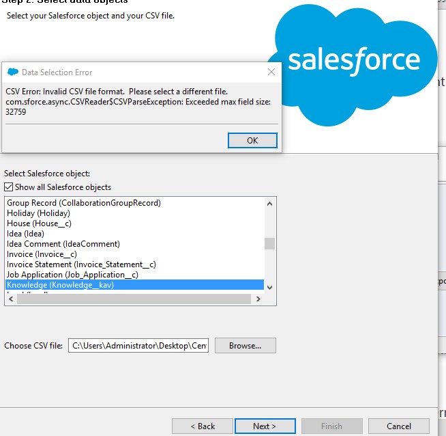Cancel the data loader wizard
446x436 pixels.
(399, 426)
